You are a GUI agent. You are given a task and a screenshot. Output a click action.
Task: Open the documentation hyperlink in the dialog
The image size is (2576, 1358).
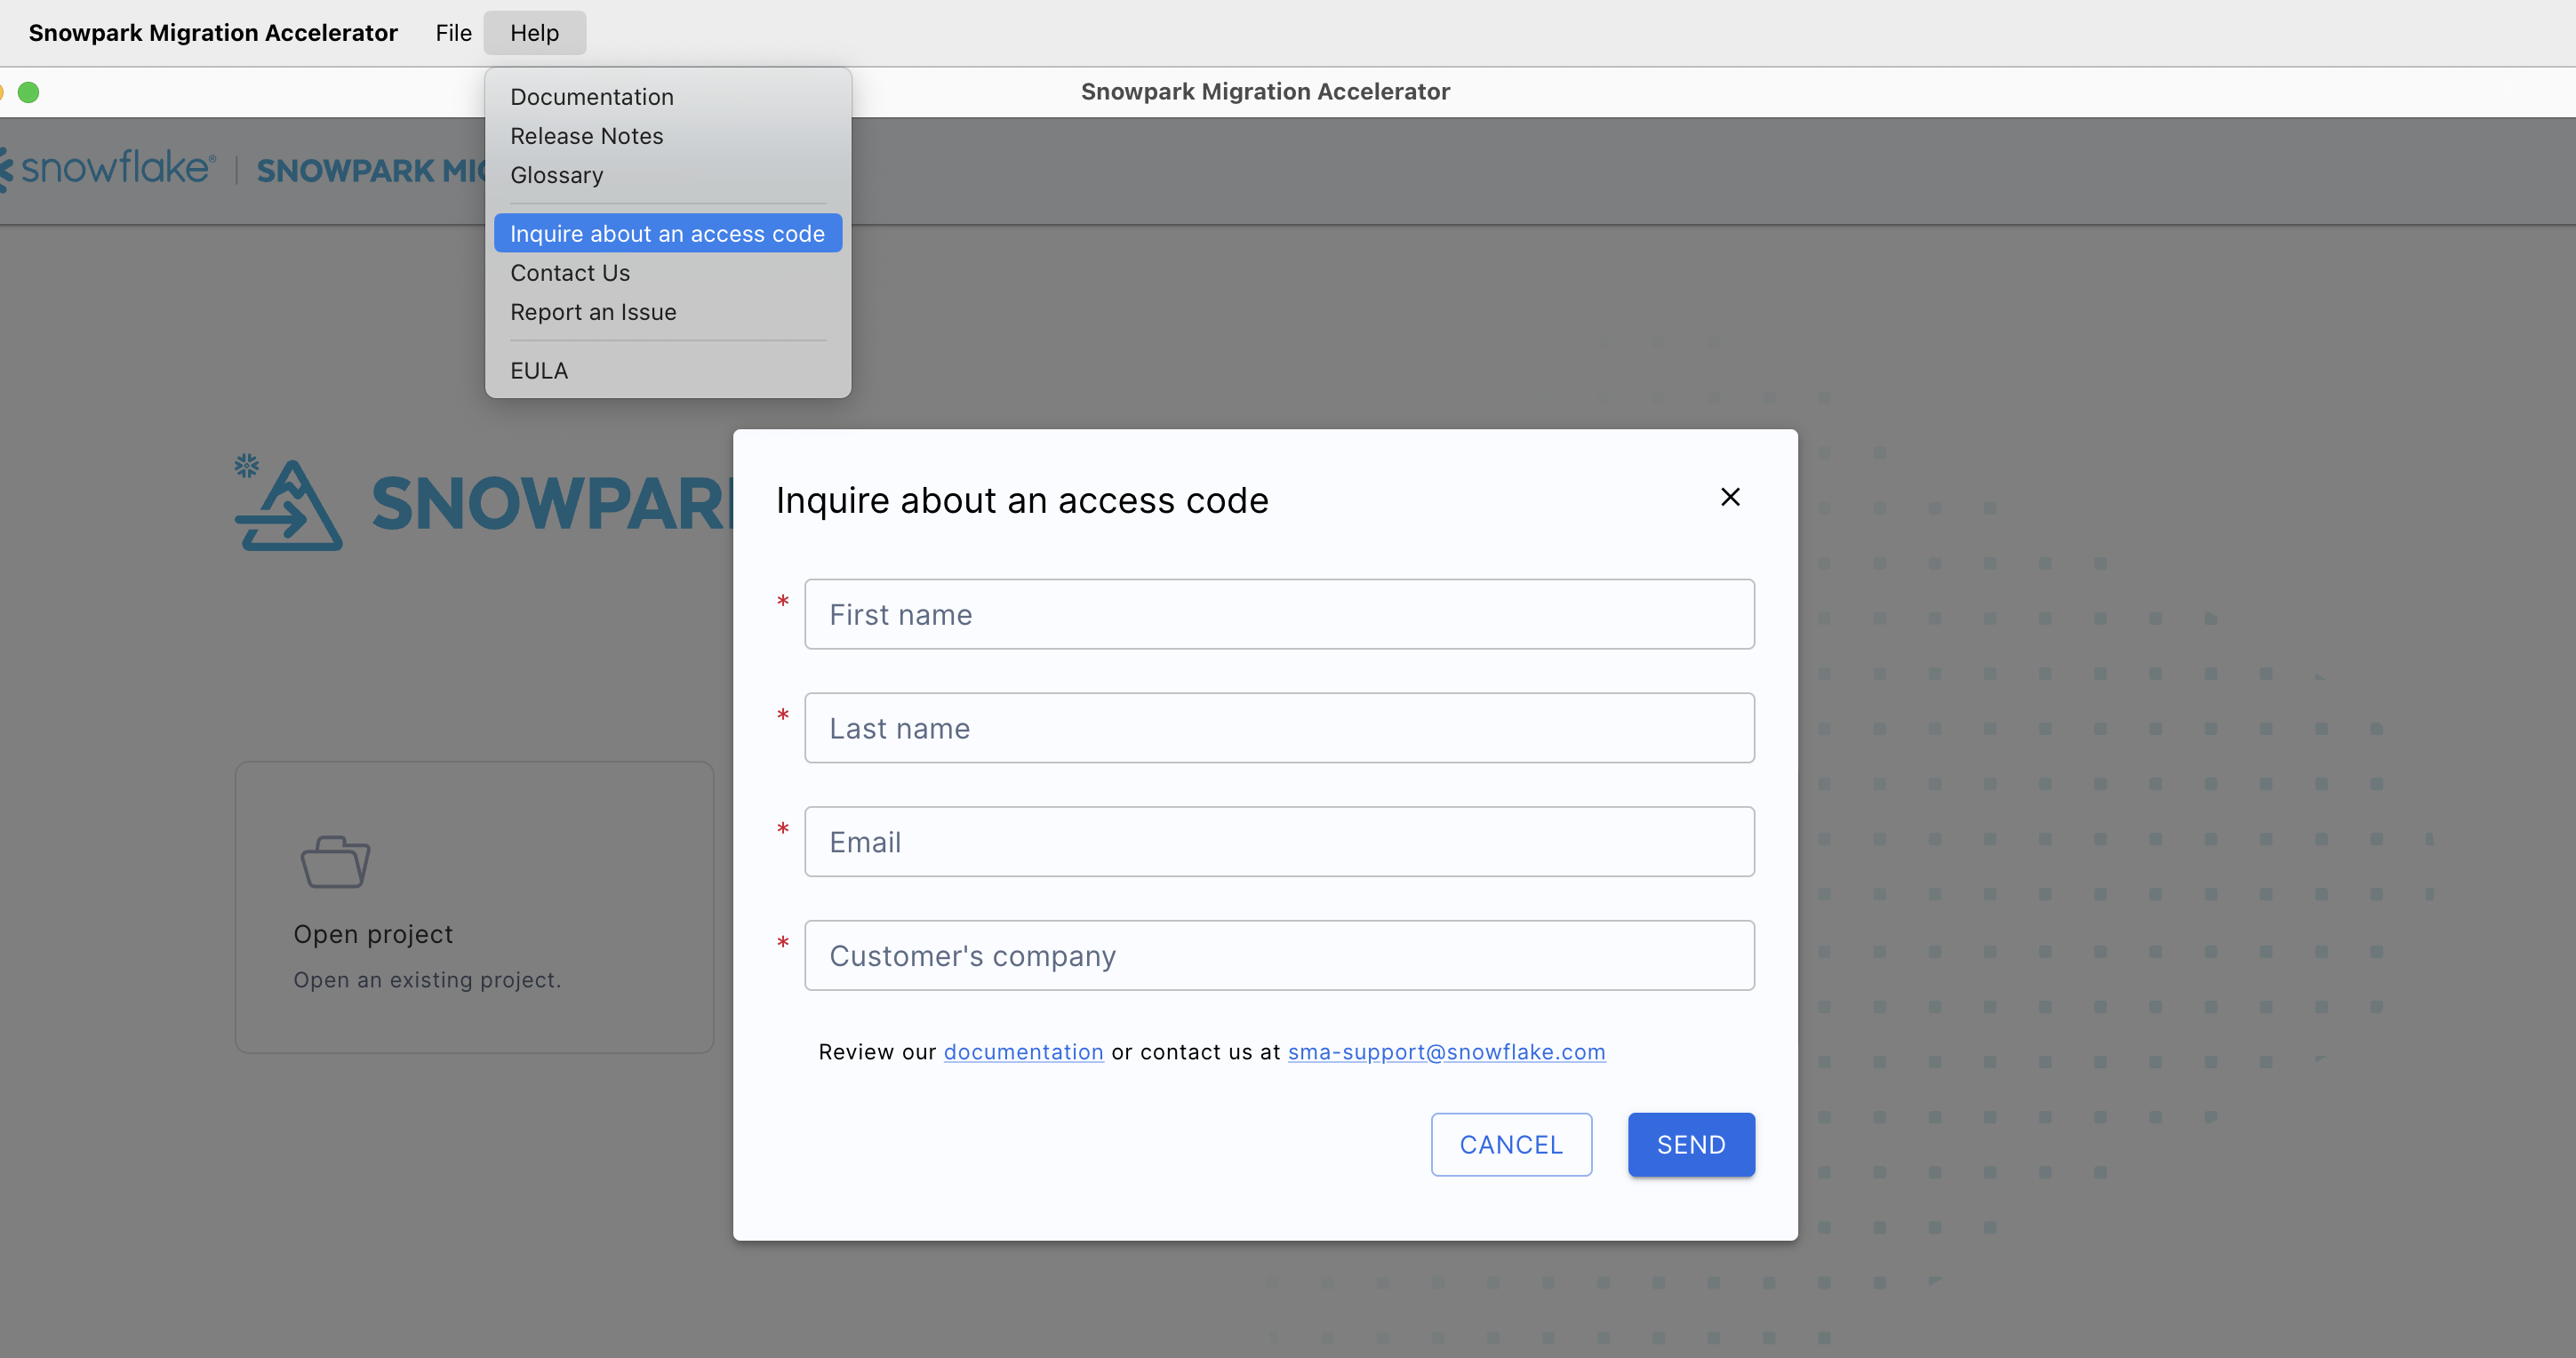point(1023,1052)
